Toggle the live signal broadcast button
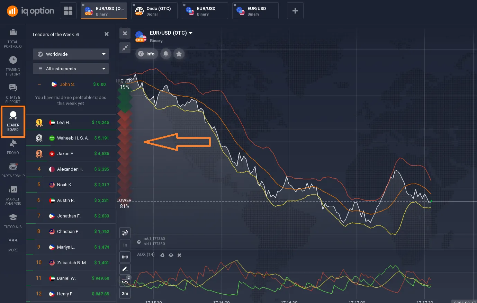 [x=125, y=257]
